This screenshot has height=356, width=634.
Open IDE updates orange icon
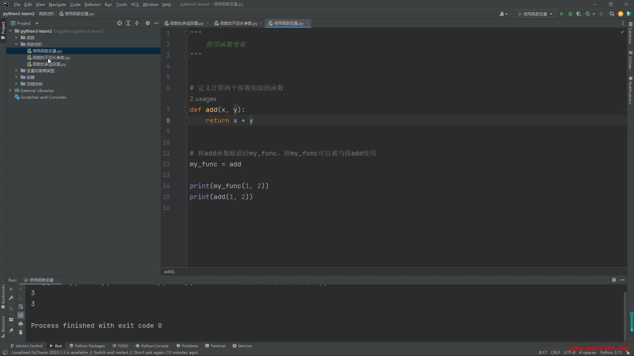[x=620, y=14]
